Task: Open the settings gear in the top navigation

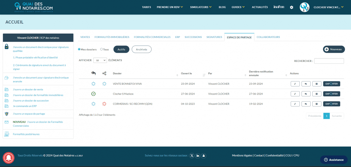Action: click(x=291, y=7)
